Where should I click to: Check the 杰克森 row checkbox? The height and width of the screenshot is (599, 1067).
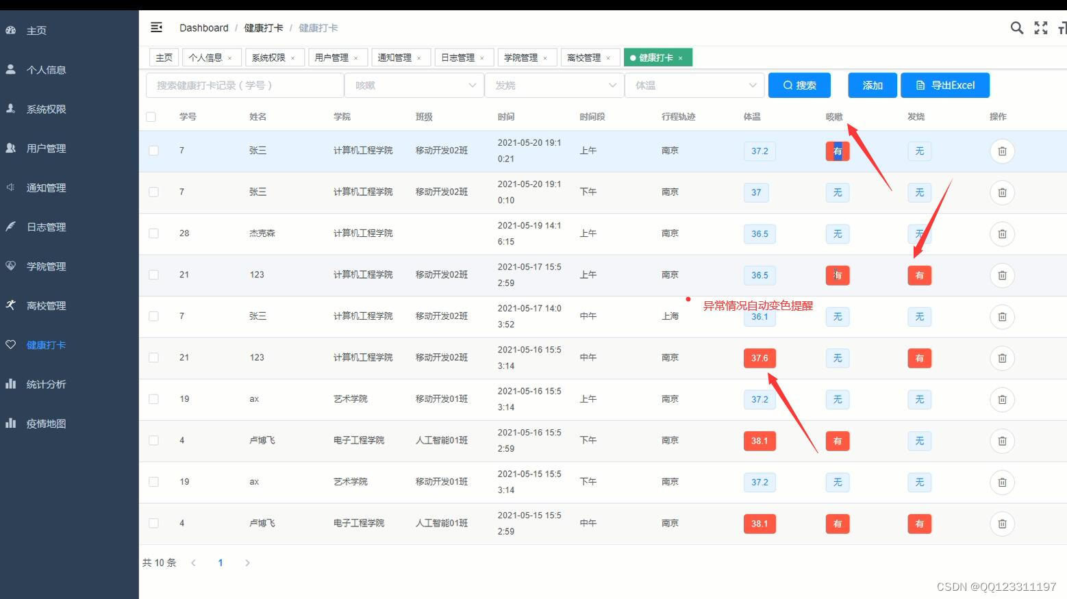click(x=153, y=233)
